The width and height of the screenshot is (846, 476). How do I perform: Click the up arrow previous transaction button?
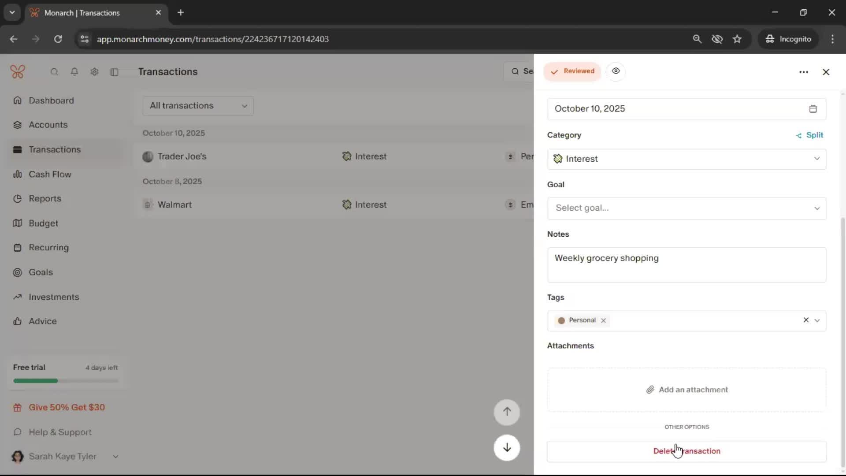pos(507,412)
